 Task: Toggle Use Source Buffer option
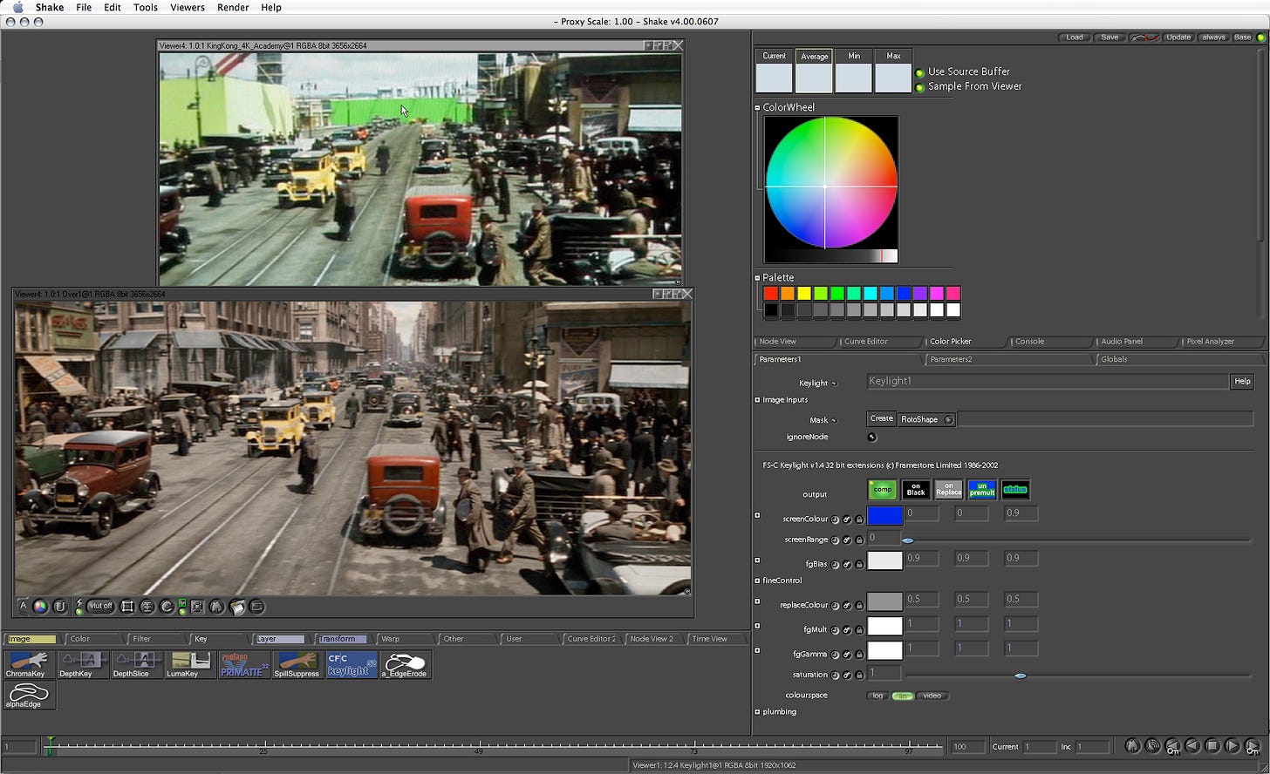(x=919, y=72)
